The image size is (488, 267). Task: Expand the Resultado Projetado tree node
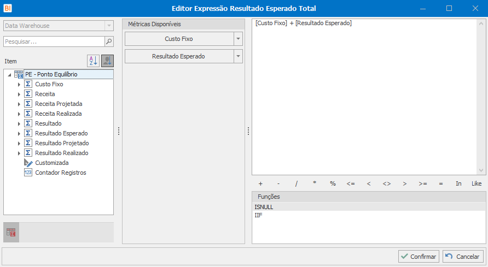(x=19, y=144)
